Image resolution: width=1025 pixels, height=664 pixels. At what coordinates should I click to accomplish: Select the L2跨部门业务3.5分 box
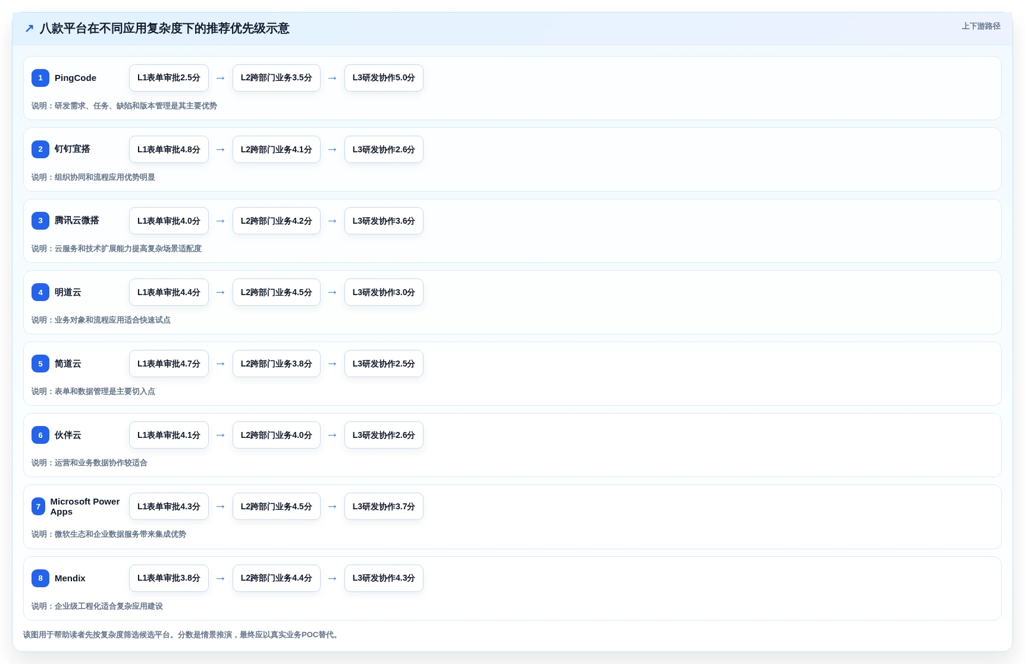tap(277, 78)
